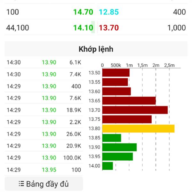The image size is (192, 192).
Task: Tap the green 14.10 bid price
Action: pos(83,28)
